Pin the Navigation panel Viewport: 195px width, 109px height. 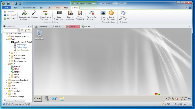point(28,26)
